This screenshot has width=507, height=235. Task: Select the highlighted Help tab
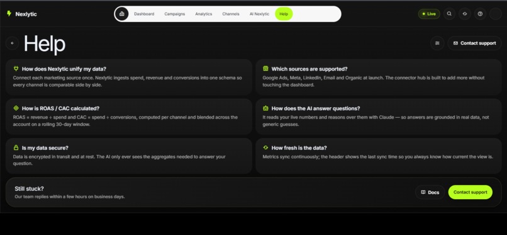(284, 14)
